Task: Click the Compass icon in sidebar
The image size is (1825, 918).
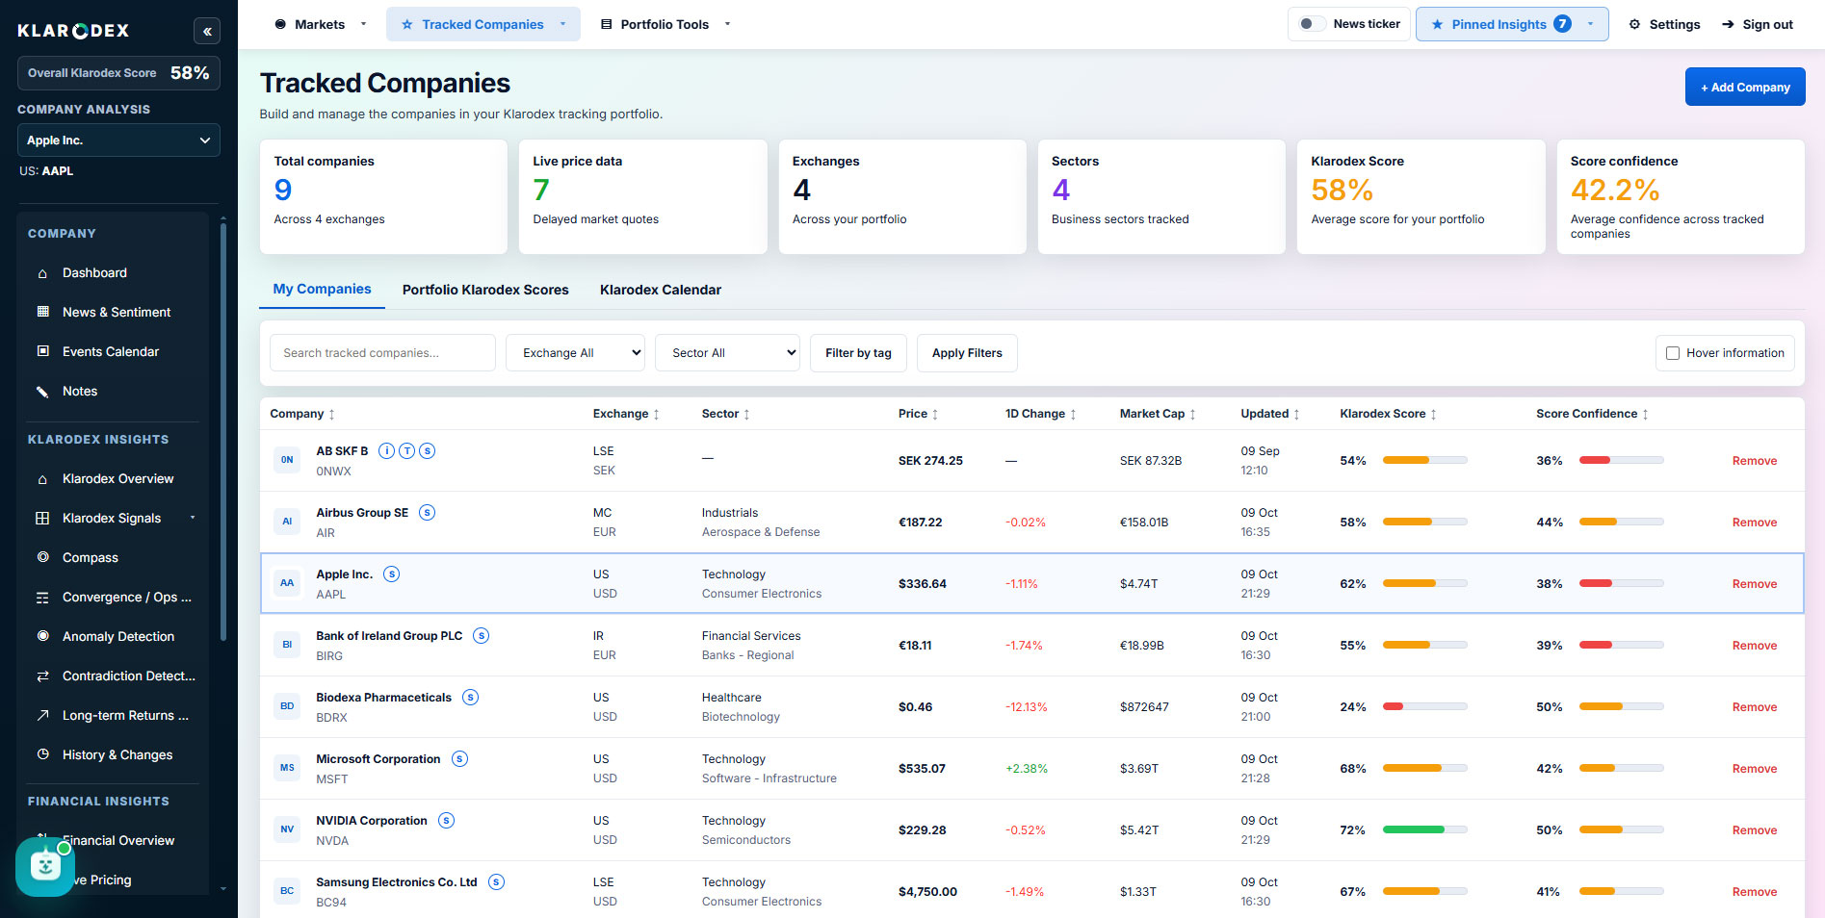Action: (x=42, y=557)
